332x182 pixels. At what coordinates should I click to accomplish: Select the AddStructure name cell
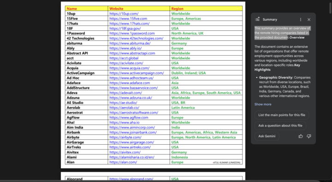[86, 88]
